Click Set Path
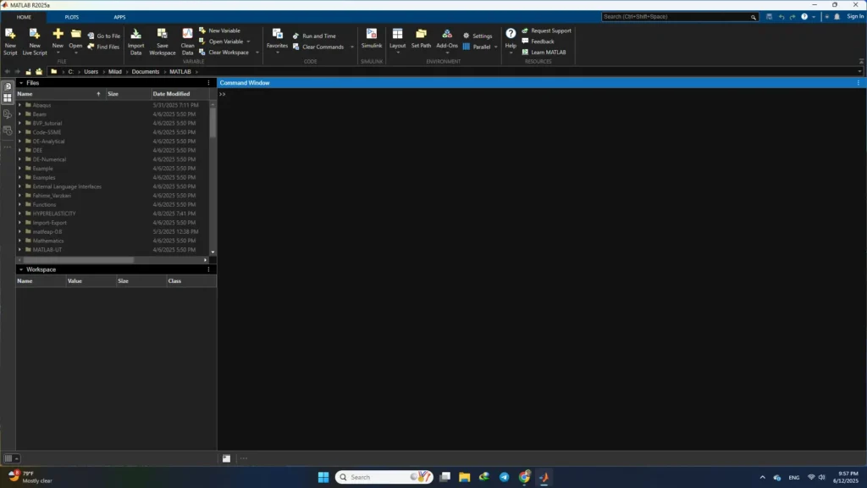 coord(421,39)
